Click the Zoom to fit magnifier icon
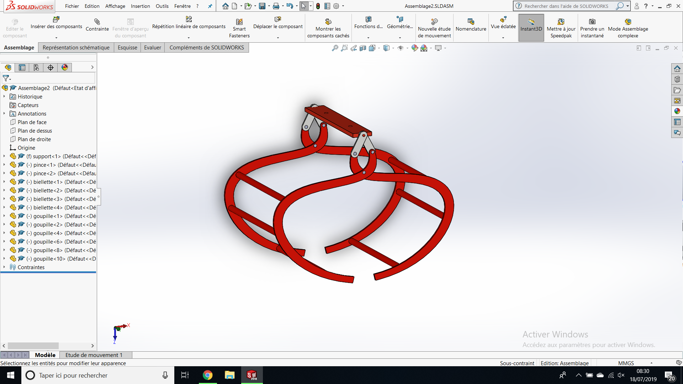Screen dimensions: 683x384 pos(335,48)
